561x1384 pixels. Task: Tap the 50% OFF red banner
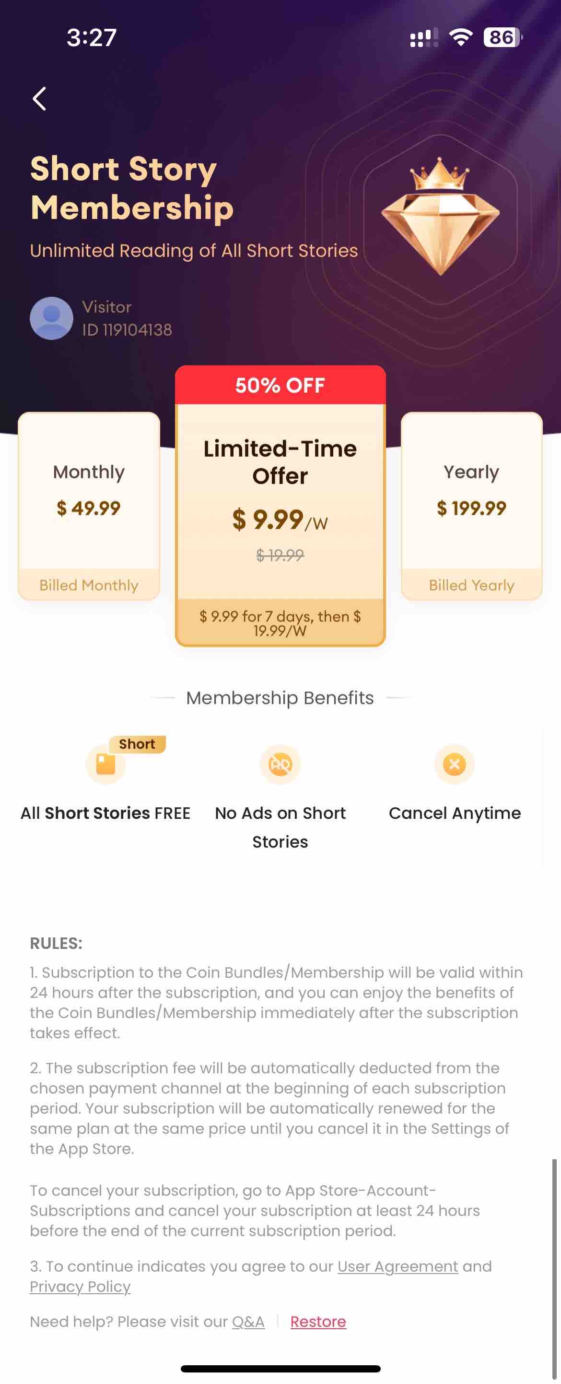280,385
